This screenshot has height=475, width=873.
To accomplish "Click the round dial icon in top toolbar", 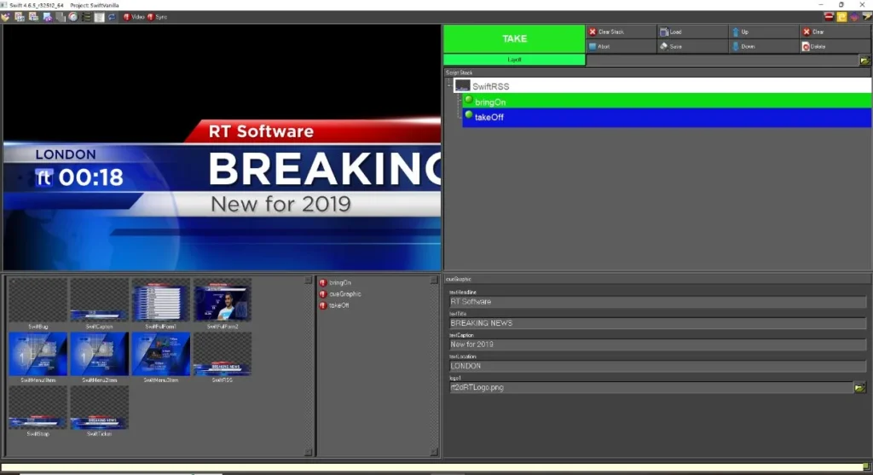I will pyautogui.click(x=73, y=17).
